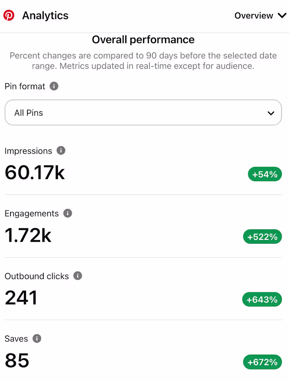The height and width of the screenshot is (381, 289).
Task: Open the Overview view selector
Action: click(260, 16)
